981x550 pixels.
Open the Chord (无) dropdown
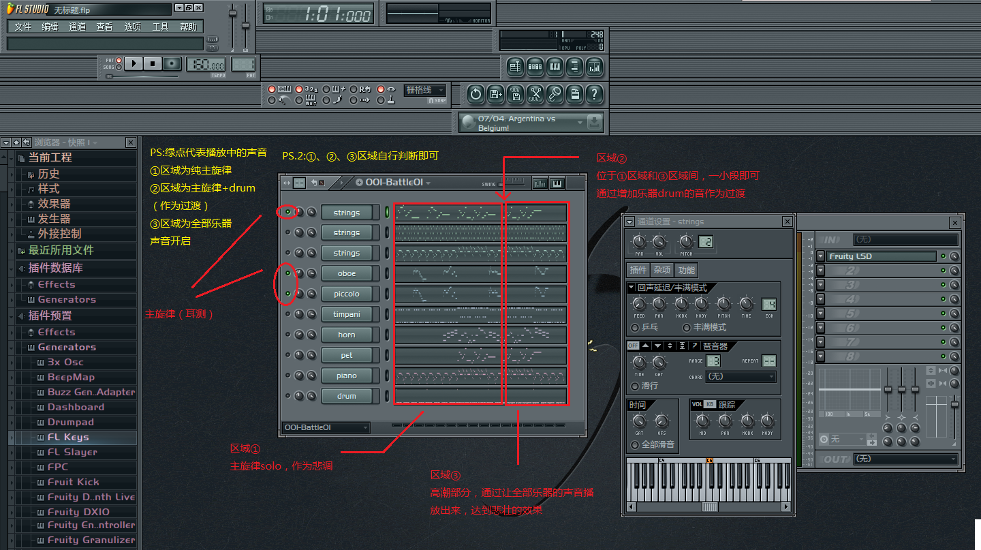point(741,376)
